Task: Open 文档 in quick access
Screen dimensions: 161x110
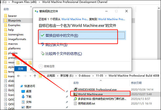Action: (27, 102)
